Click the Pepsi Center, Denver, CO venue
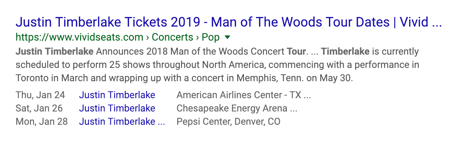 pyautogui.click(x=229, y=121)
